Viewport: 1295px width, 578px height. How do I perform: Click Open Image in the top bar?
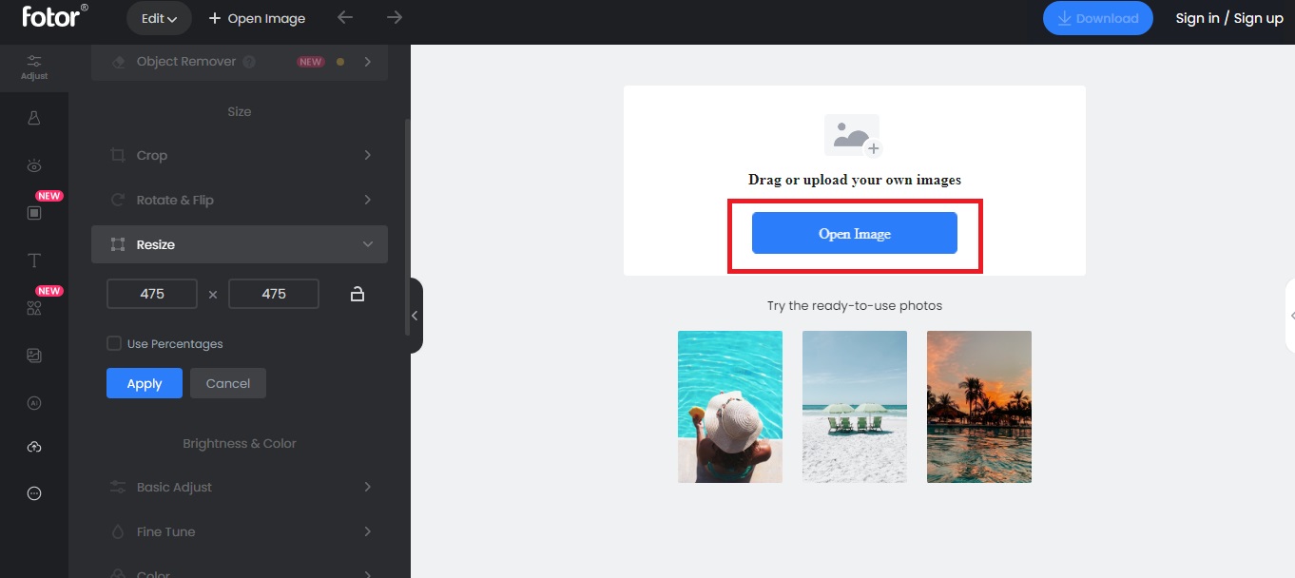coord(257,18)
